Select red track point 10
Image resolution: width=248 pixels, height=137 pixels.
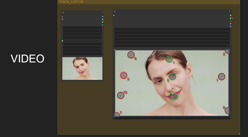pyautogui.click(x=121, y=95)
